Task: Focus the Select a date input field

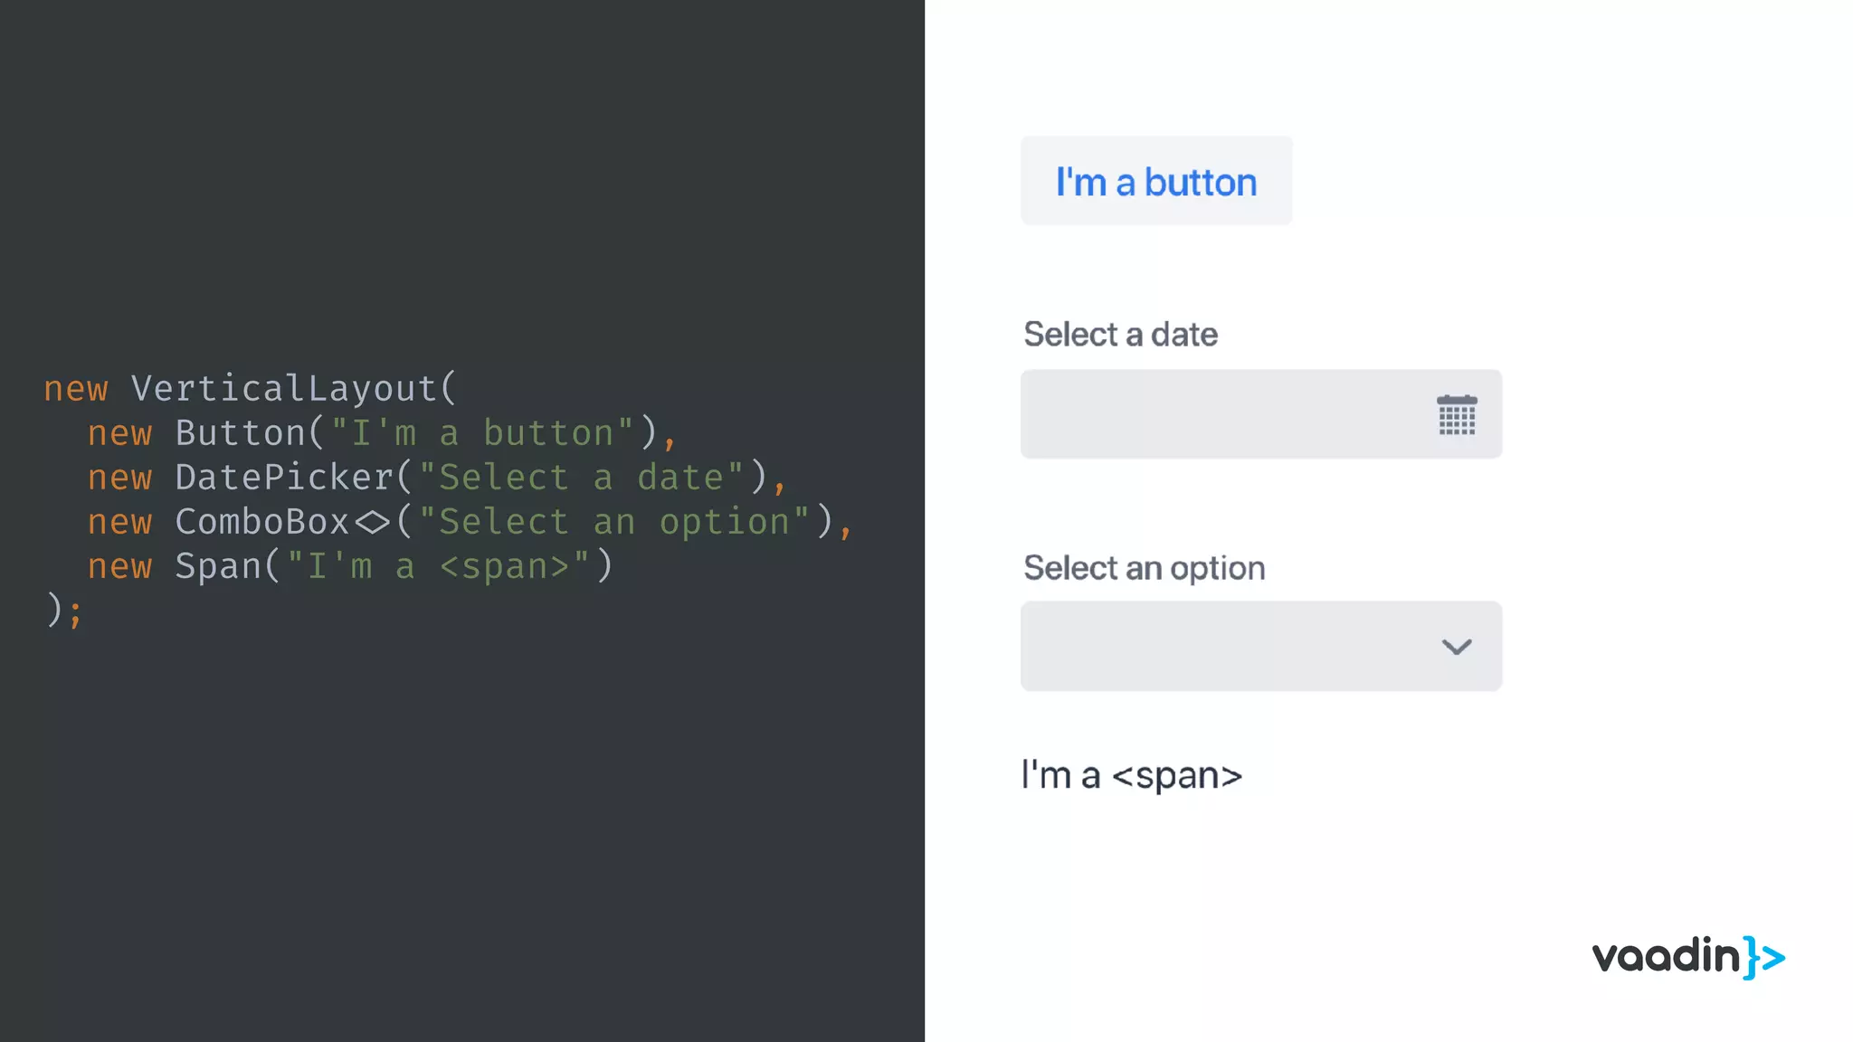Action: (1221, 414)
